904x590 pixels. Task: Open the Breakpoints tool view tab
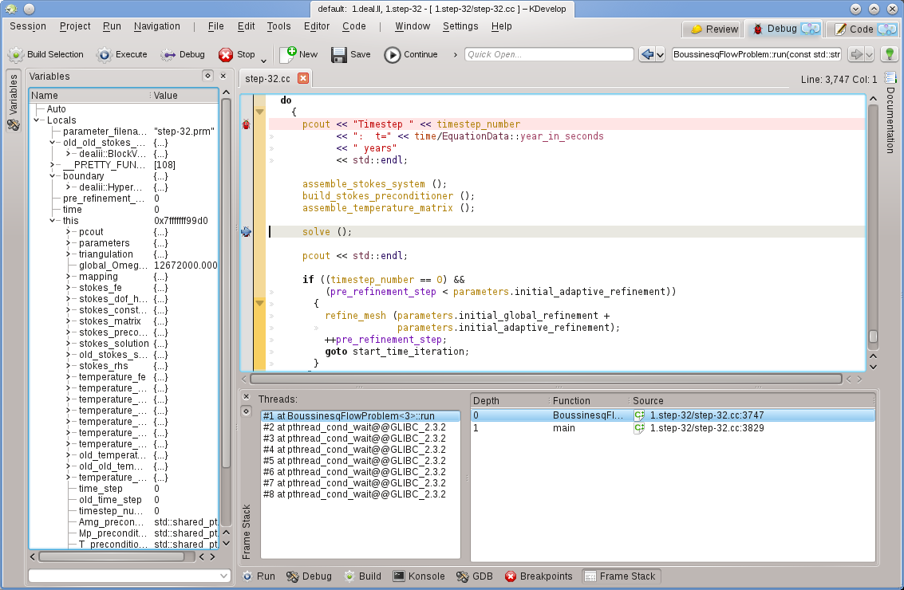point(539,576)
